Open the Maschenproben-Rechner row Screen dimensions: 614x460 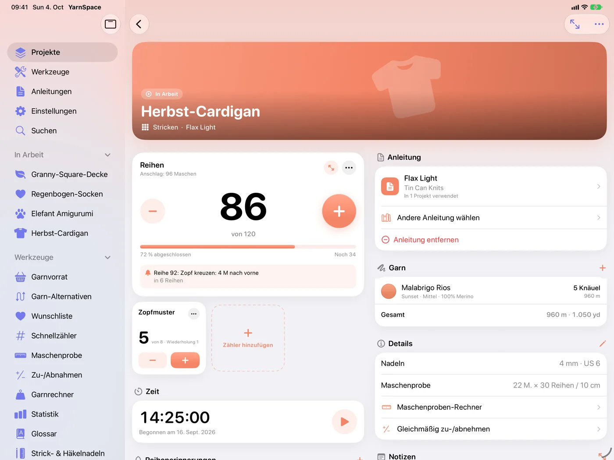pos(491,407)
